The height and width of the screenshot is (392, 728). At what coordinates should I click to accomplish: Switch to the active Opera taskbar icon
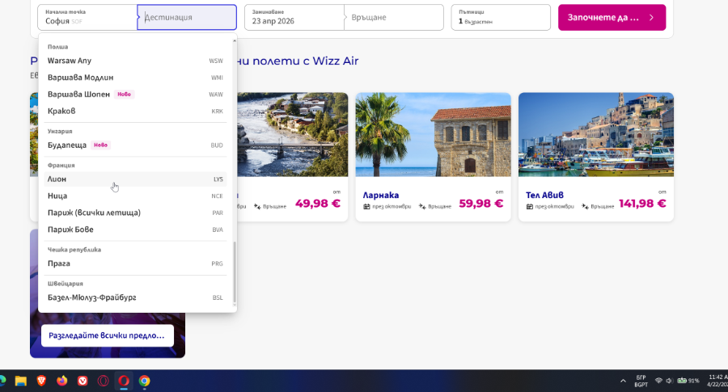tap(124, 381)
